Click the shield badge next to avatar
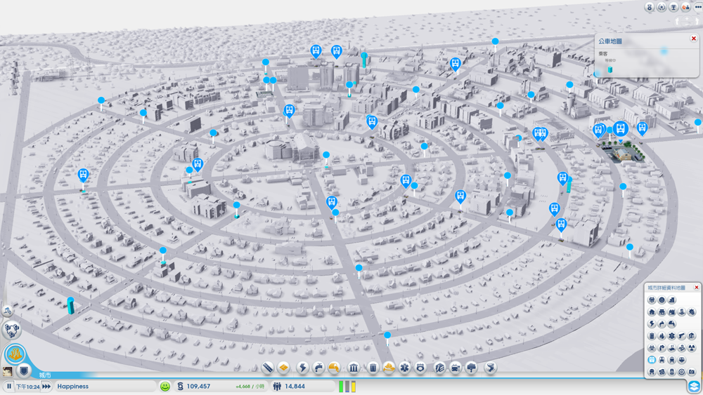Viewport: 703px width, 395px height. tap(24, 371)
